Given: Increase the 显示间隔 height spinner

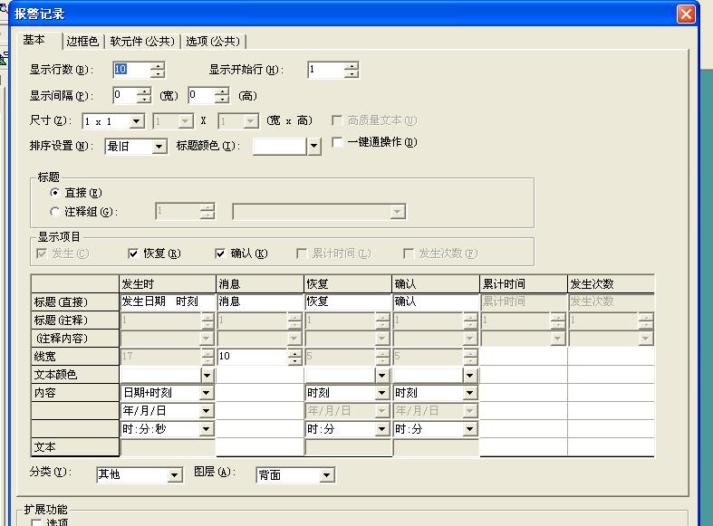Looking at the screenshot, I should (x=221, y=91).
